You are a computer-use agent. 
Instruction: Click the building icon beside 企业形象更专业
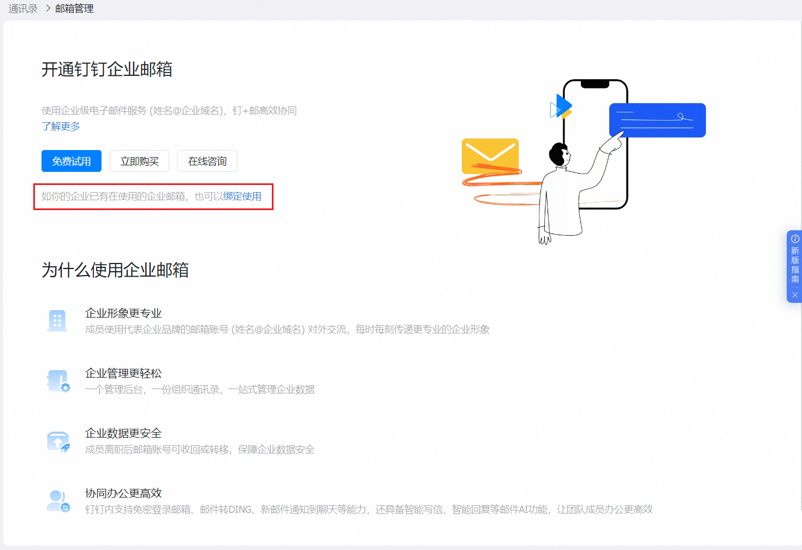click(x=58, y=320)
